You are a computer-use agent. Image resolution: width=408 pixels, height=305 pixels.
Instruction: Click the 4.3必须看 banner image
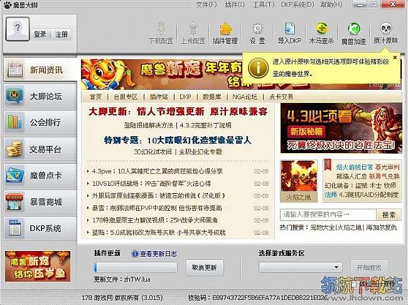pos(341,128)
